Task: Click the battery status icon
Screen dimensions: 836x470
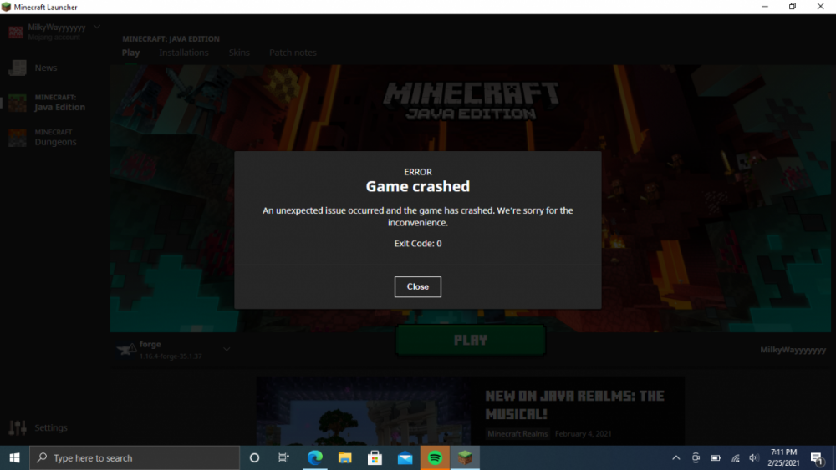Action: coord(716,457)
